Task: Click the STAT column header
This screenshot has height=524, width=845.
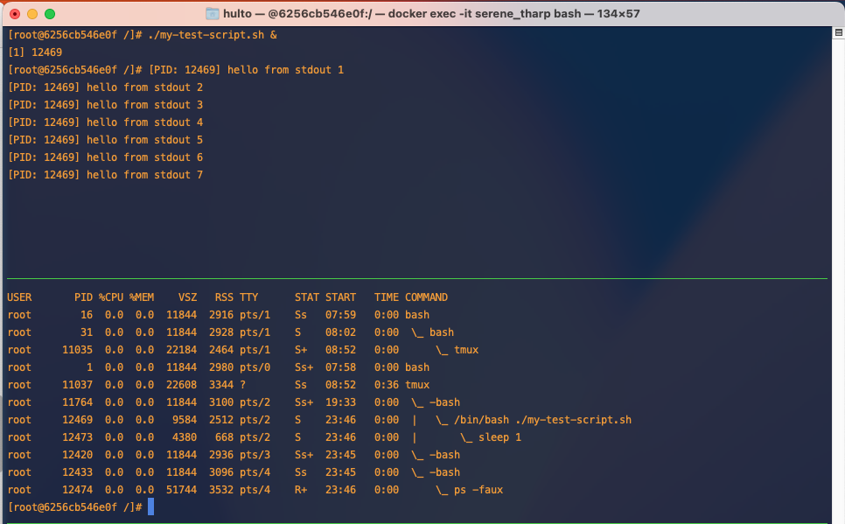Action: pos(307,297)
